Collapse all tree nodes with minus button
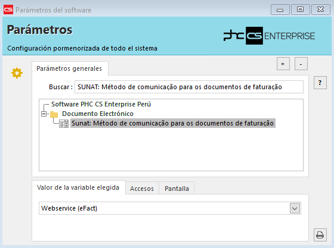Viewport: 334px width, 248px height. coord(301,64)
